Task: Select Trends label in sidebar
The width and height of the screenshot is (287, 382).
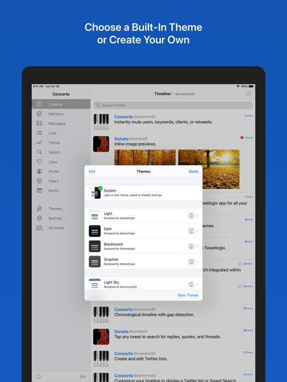Action: click(x=54, y=143)
